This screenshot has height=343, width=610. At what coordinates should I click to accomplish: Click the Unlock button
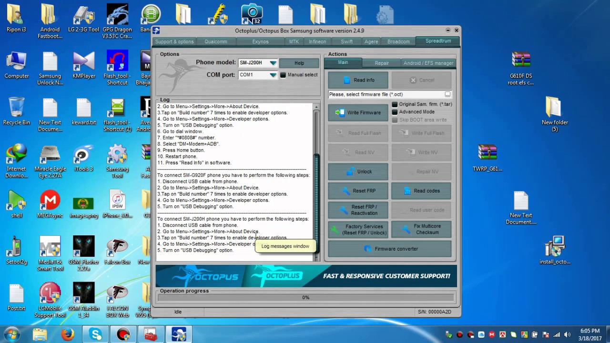click(358, 171)
